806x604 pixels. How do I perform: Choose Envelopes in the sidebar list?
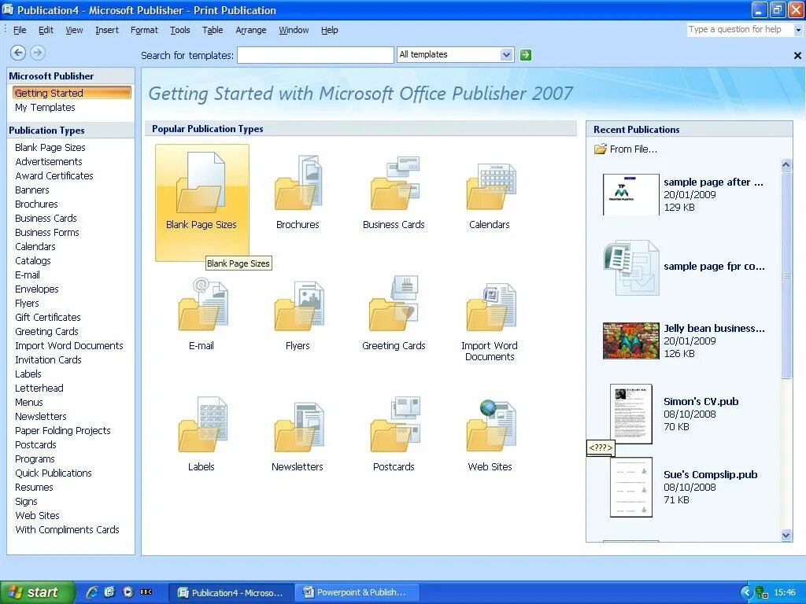click(36, 289)
